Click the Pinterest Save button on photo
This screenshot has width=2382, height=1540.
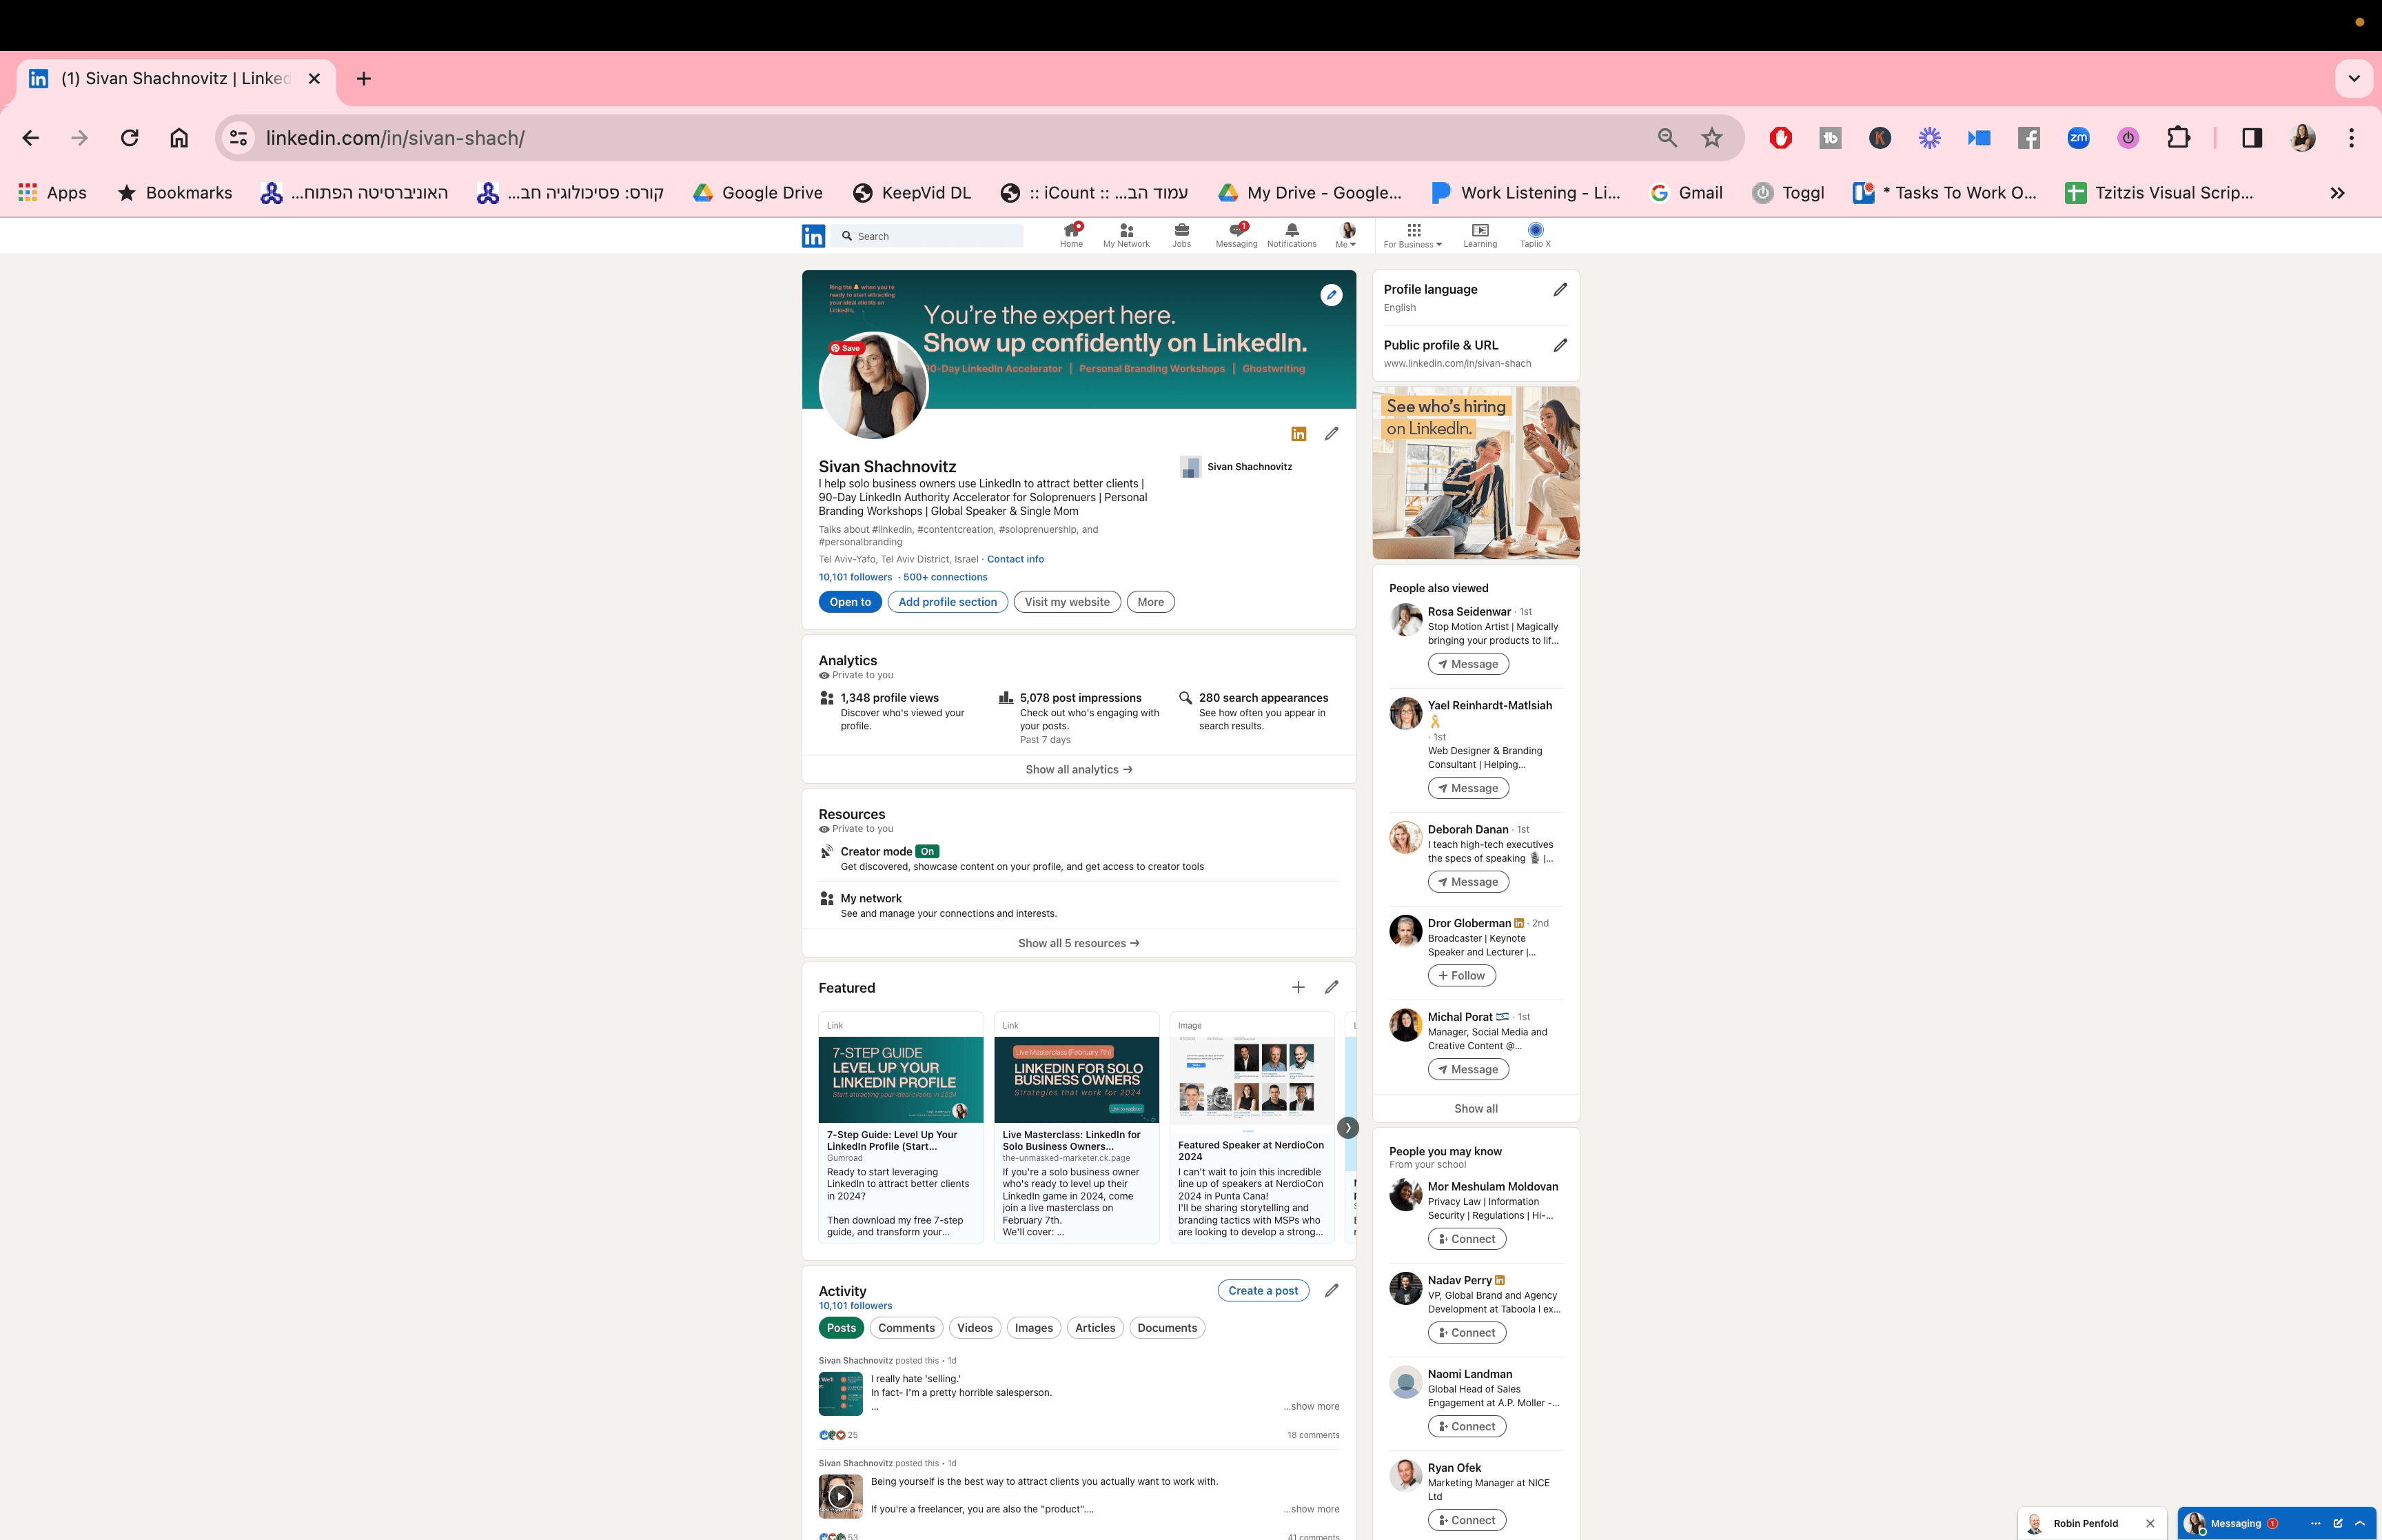coord(846,348)
